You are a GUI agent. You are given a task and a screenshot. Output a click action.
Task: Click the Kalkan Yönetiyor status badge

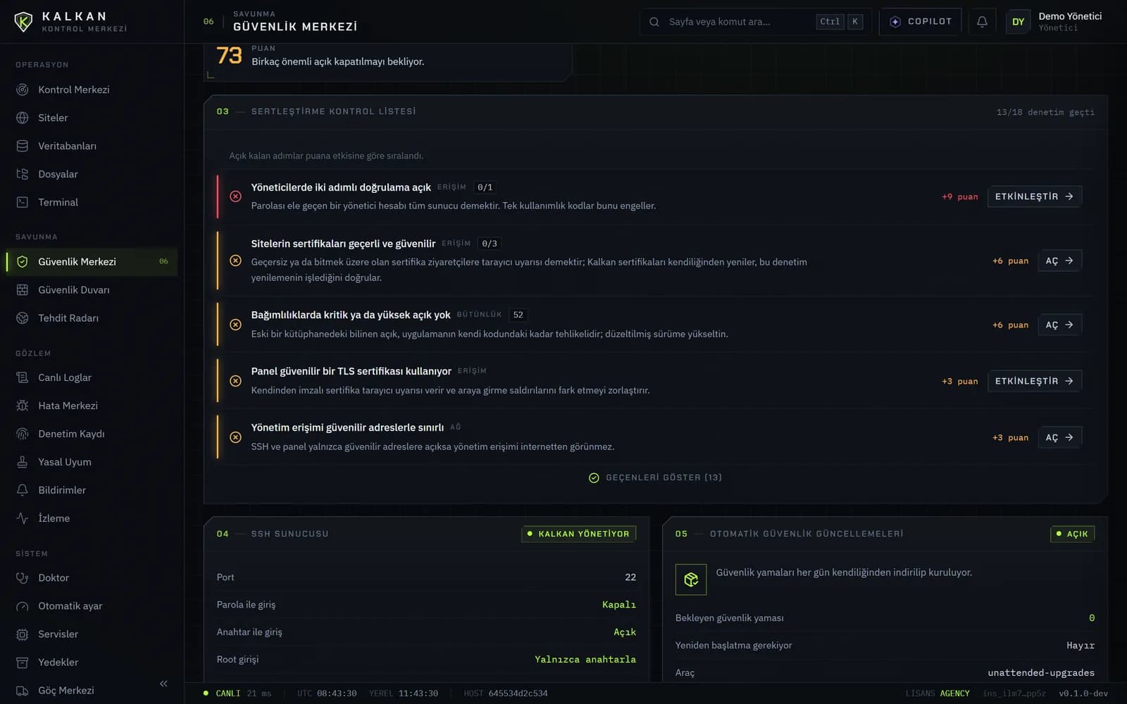point(578,534)
